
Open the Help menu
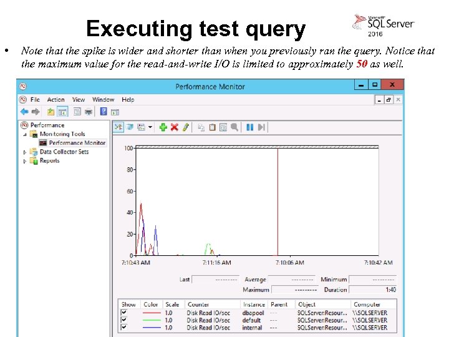128,100
